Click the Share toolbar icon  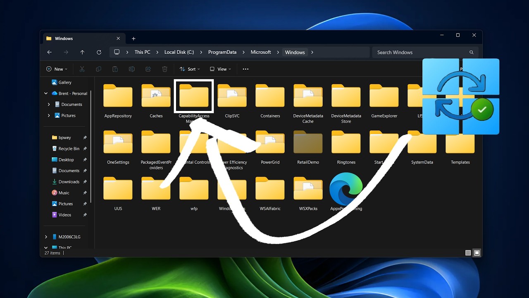pos(148,69)
